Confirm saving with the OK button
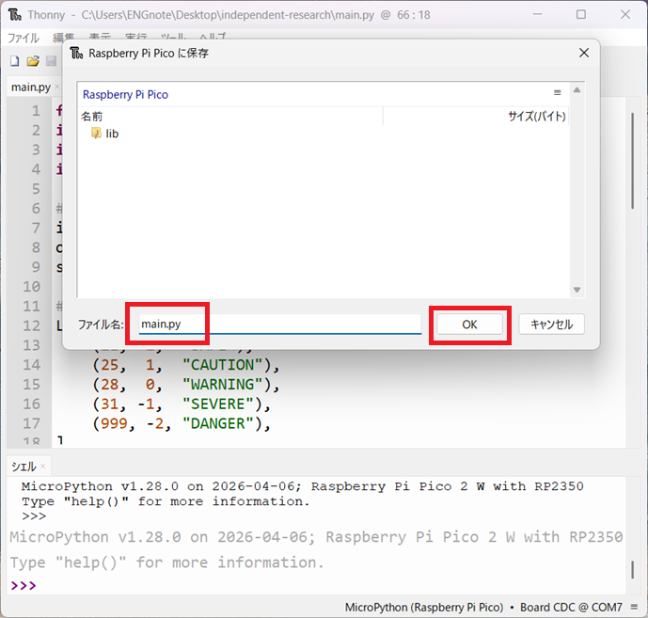The width and height of the screenshot is (648, 618). pyautogui.click(x=469, y=325)
